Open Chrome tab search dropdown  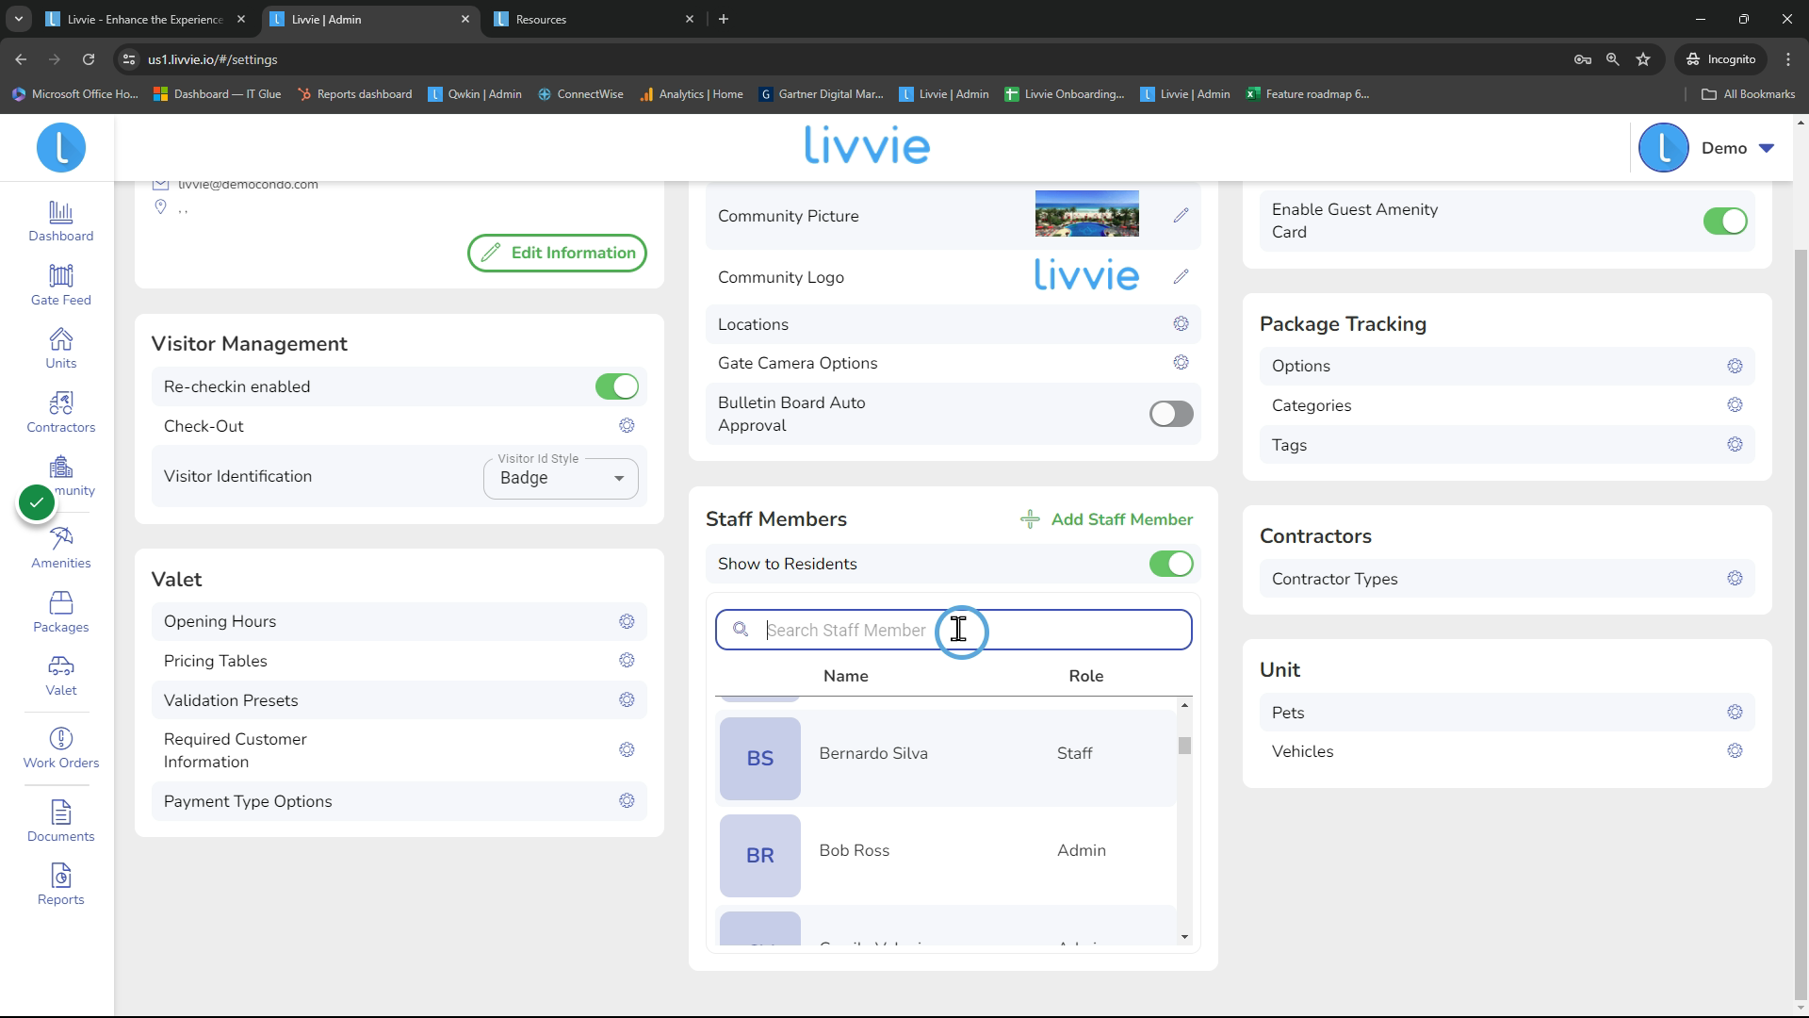(x=18, y=19)
